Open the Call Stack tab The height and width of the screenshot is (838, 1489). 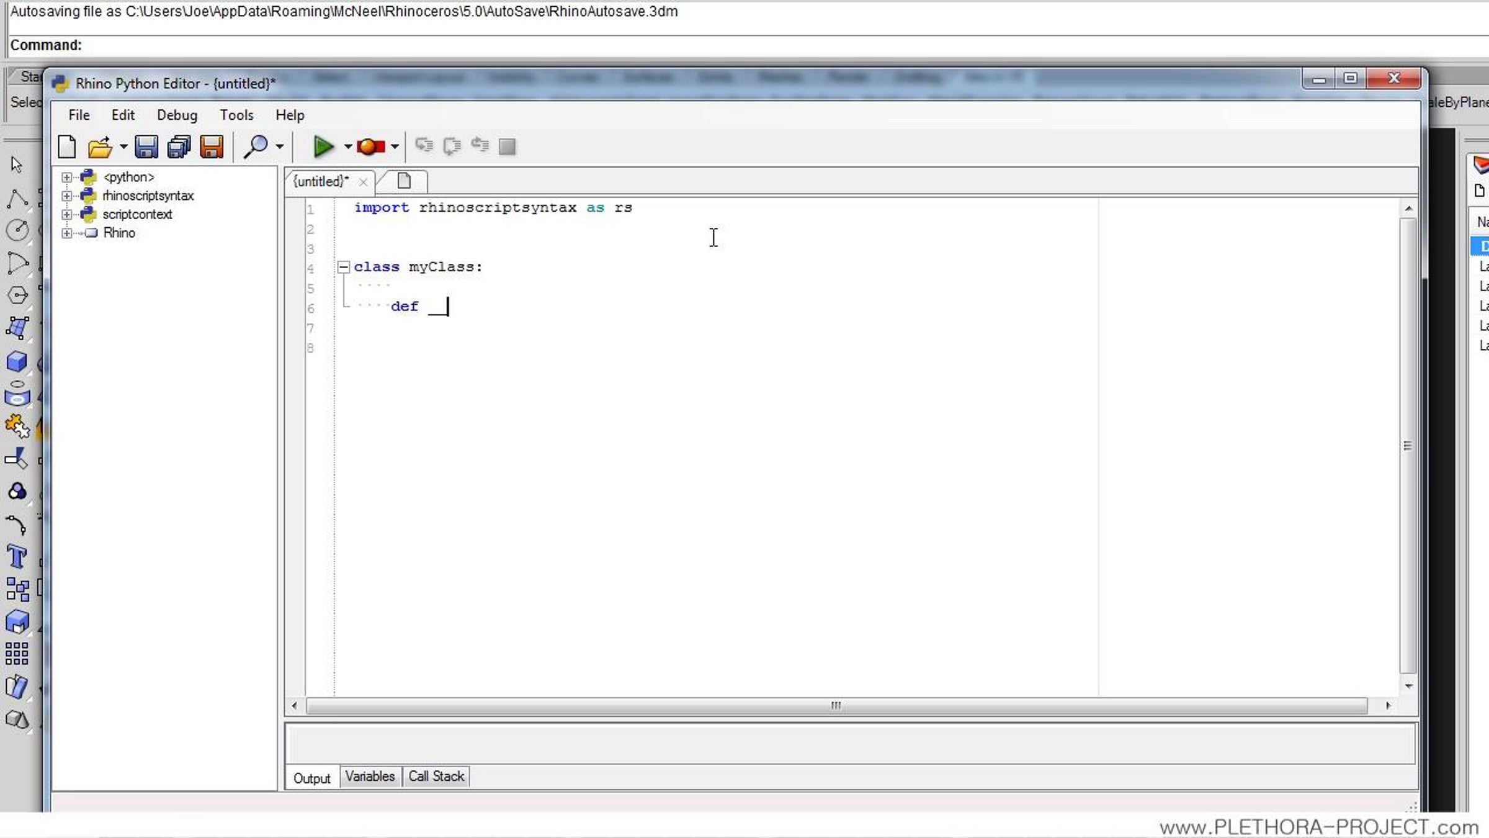pos(436,777)
